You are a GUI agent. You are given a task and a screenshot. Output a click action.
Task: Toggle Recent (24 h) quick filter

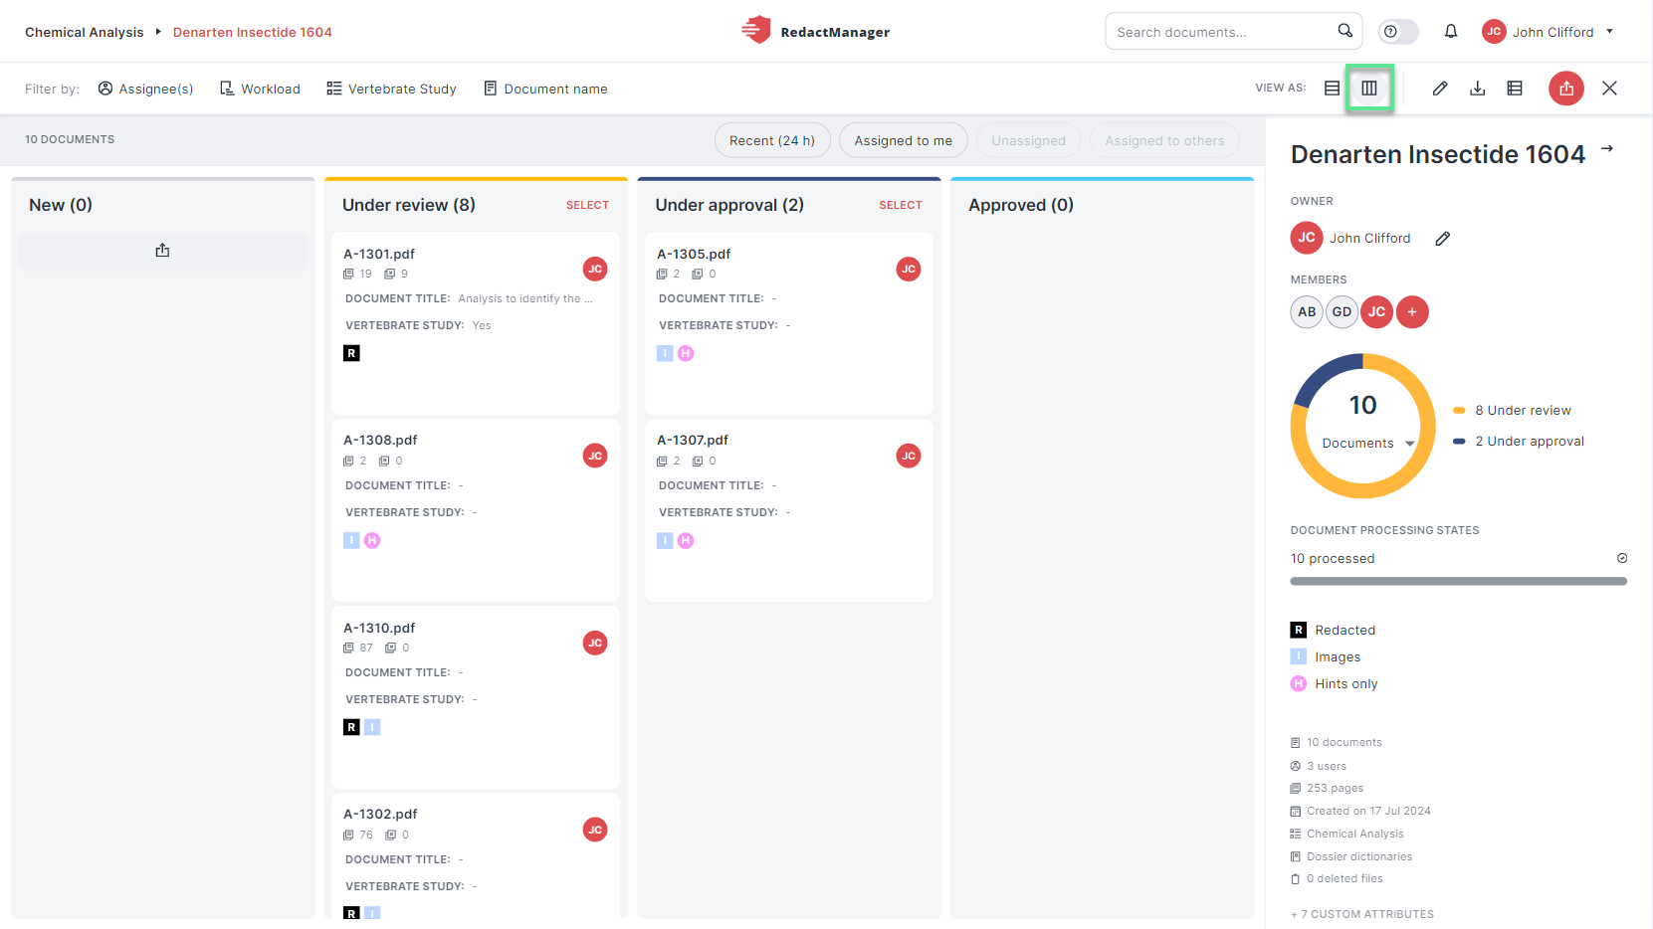[x=772, y=140]
